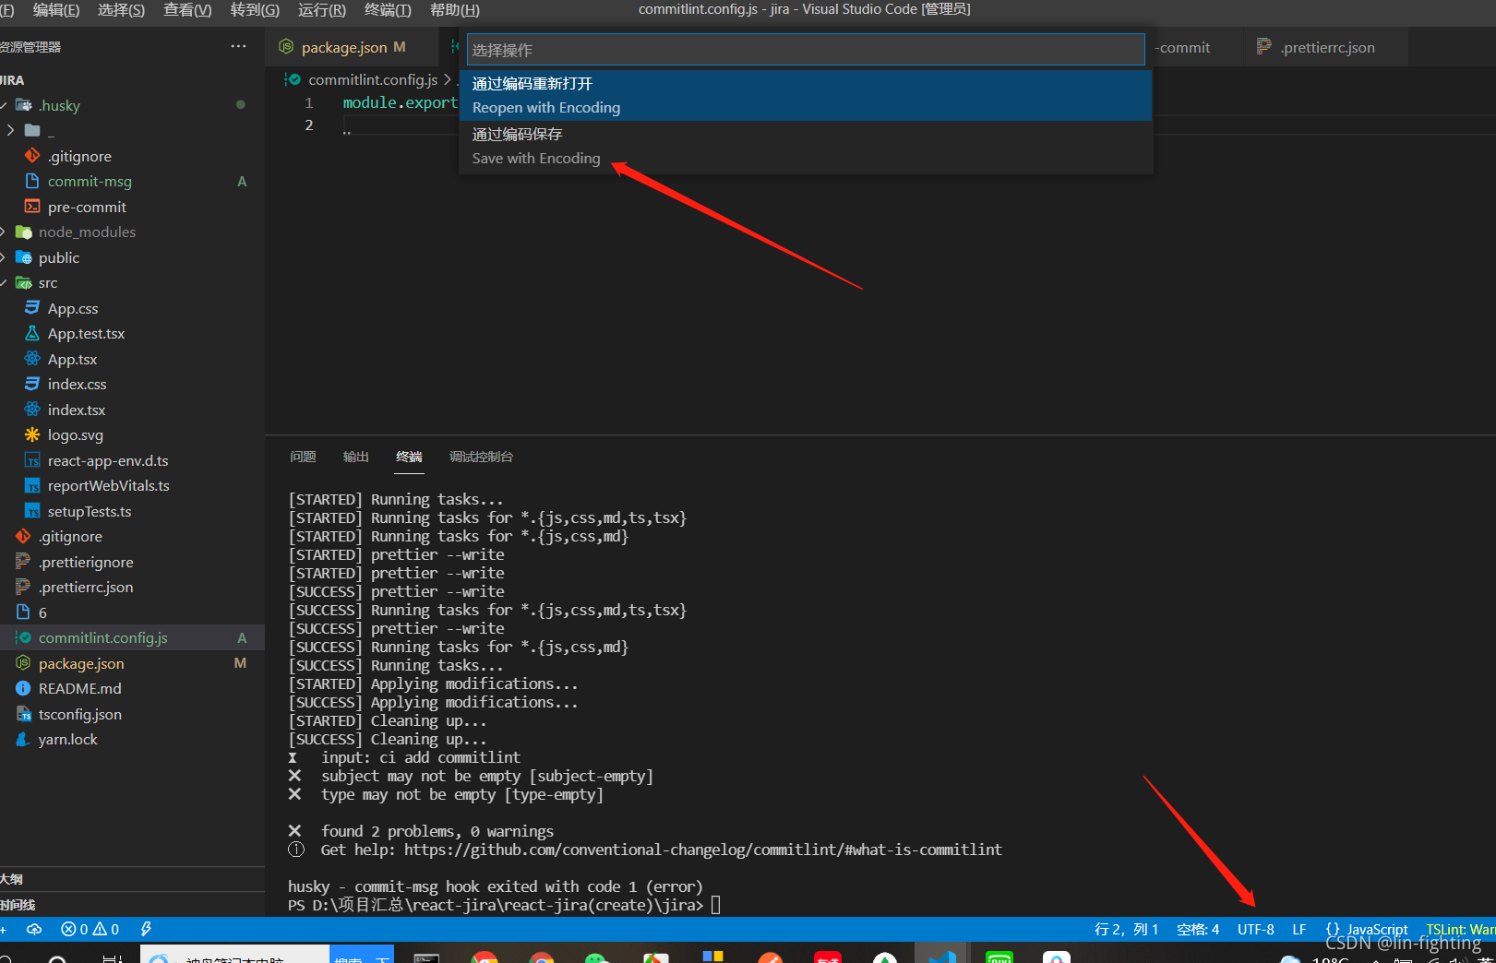This screenshot has height=963, width=1496.
Task: Open the 终端(T) menu
Action: [388, 9]
